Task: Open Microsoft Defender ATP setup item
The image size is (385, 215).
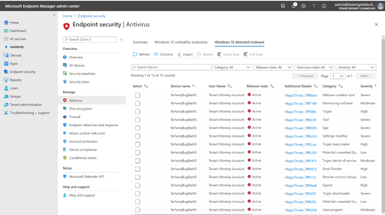Action: coord(87,176)
